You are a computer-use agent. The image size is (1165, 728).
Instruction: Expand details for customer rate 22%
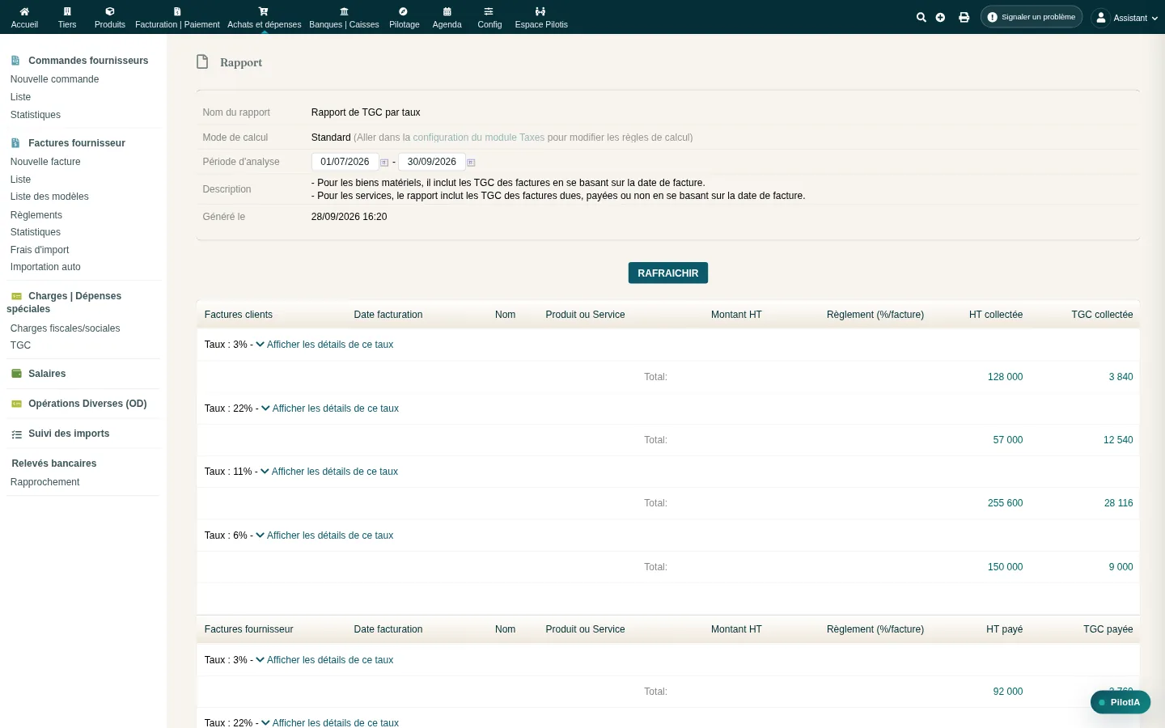330,408
